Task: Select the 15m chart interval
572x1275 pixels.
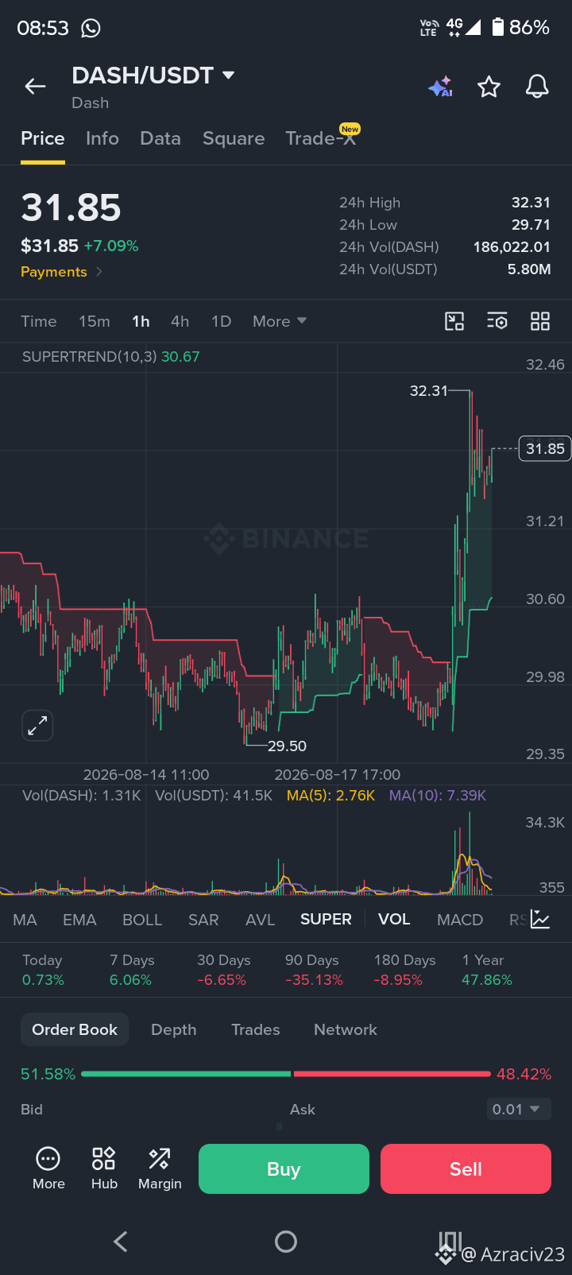Action: (x=95, y=321)
